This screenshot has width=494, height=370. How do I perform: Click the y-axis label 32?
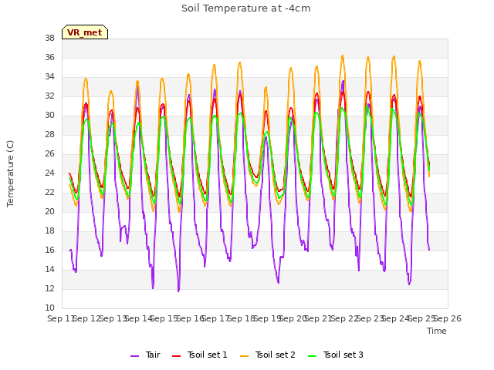tap(49, 96)
